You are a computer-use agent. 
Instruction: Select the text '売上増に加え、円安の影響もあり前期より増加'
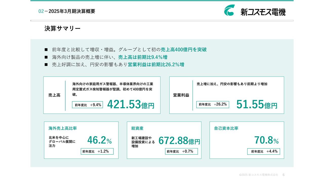[x=232, y=84]
